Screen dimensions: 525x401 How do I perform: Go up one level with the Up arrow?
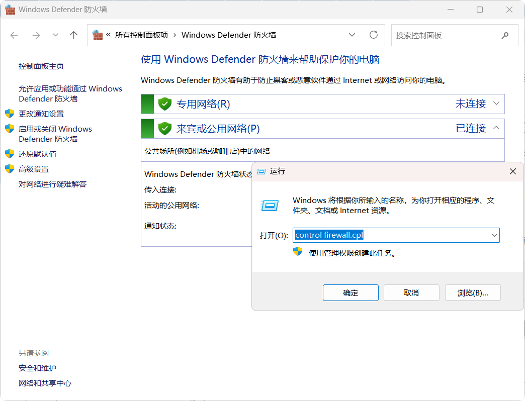(73, 35)
